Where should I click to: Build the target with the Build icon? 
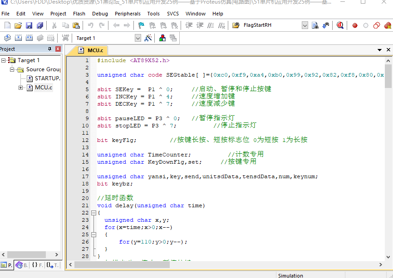click(18, 38)
